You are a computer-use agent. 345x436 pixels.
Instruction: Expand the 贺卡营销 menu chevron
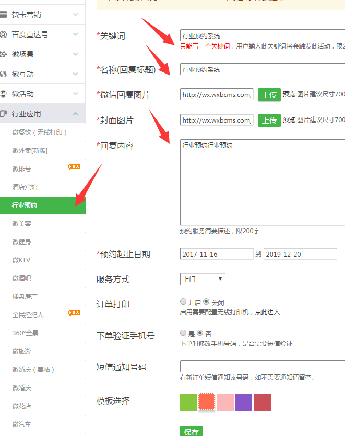coord(75,14)
